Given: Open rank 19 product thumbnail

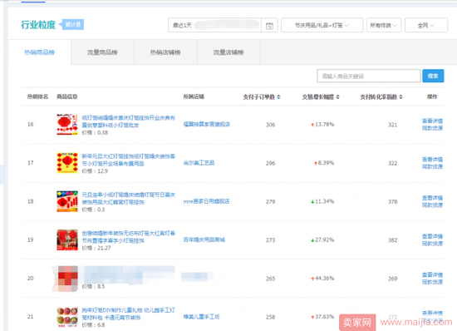Looking at the screenshot, I should 67,240.
